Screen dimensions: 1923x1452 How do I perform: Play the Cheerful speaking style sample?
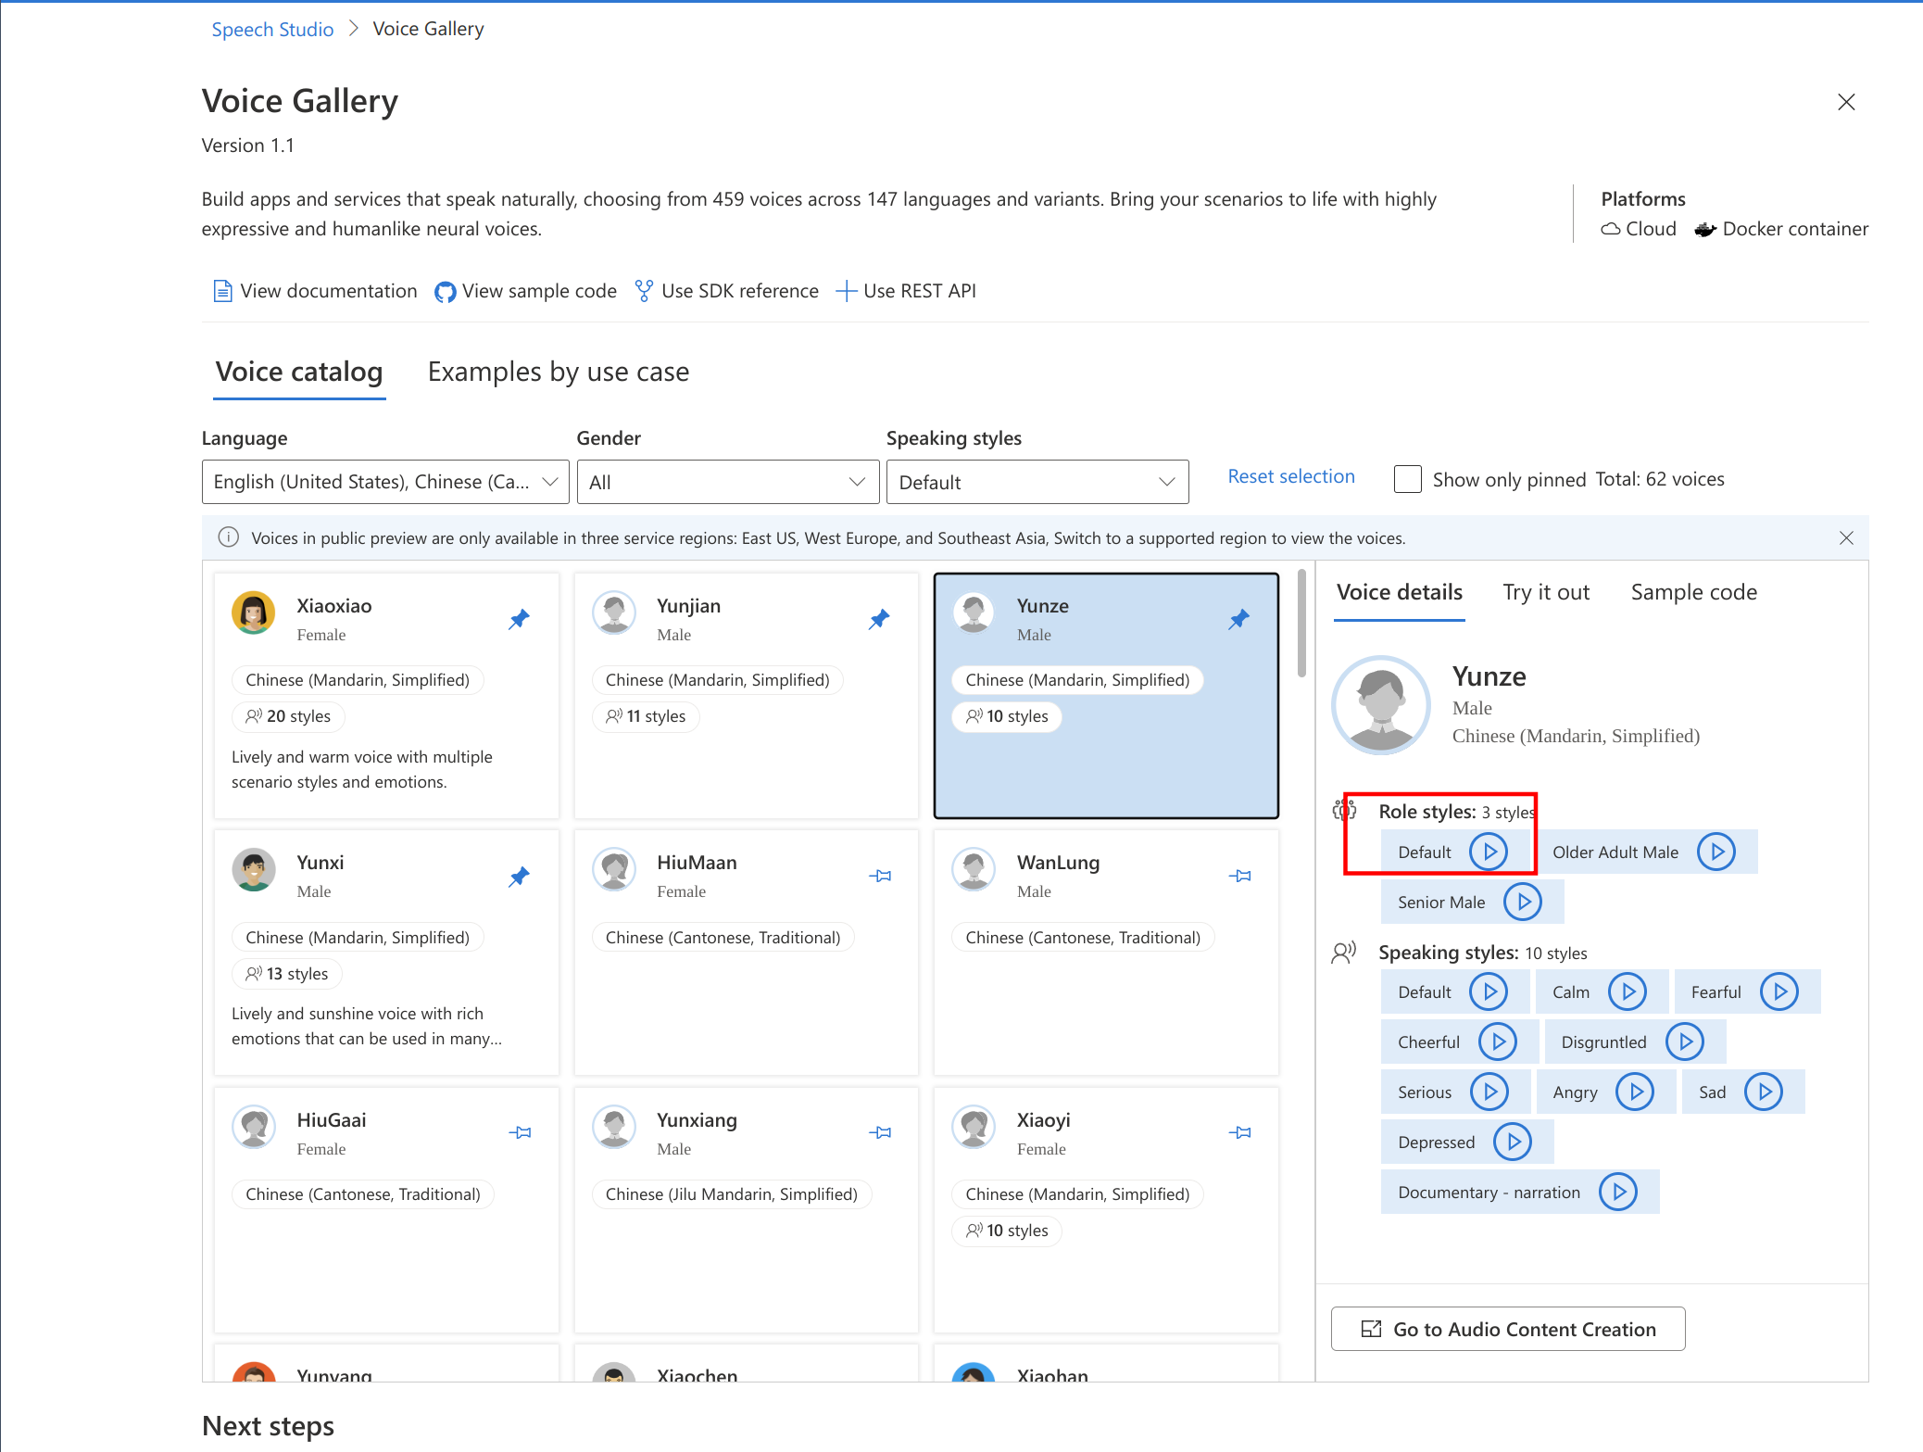tap(1498, 1042)
